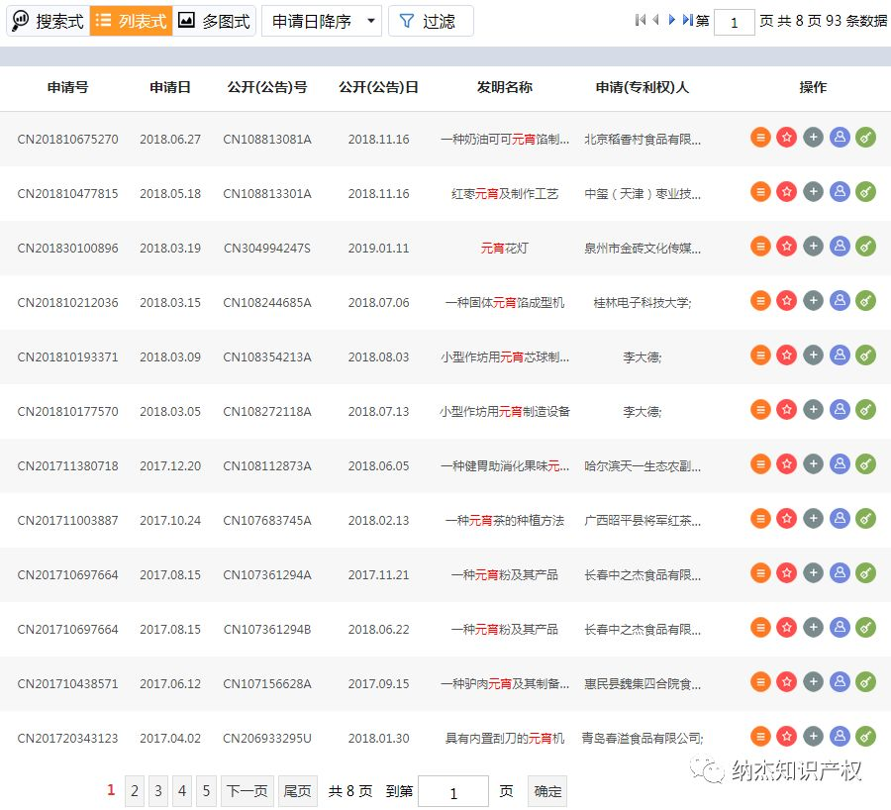Viewport: 891px width, 810px height.
Task: Select page number 3 in bottom pagination
Action: point(158,791)
